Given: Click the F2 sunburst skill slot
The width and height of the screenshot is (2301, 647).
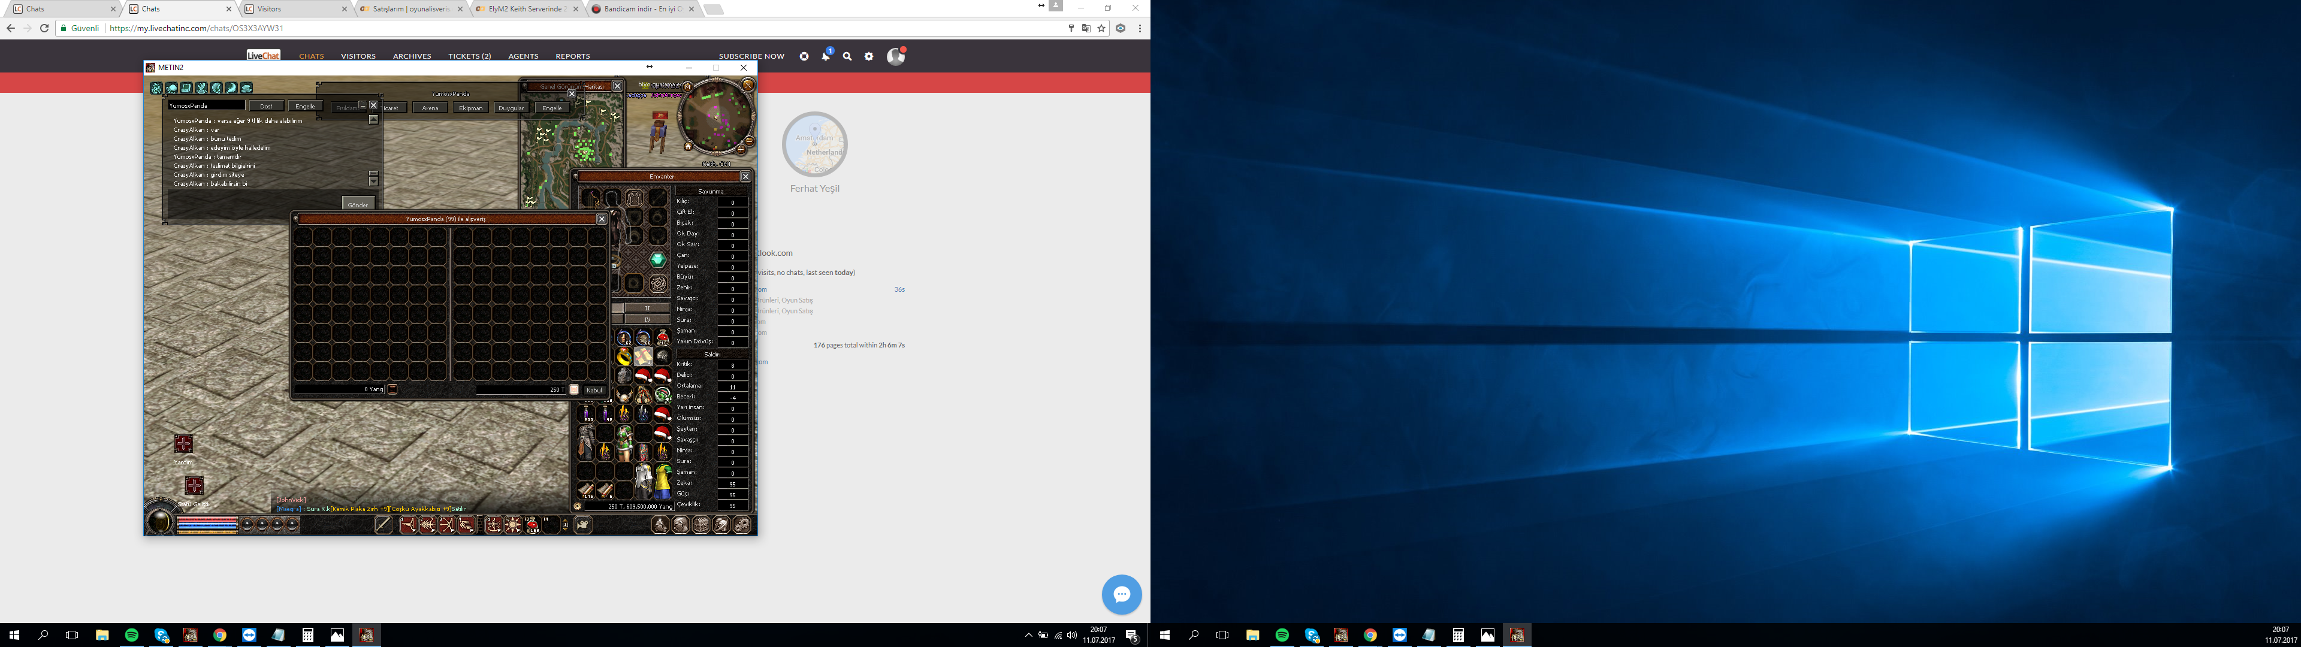Looking at the screenshot, I should point(513,525).
